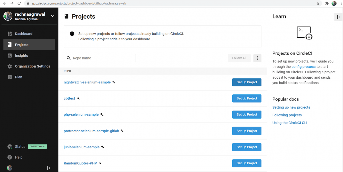Image resolution: width=343 pixels, height=172 pixels.
Task: Click the padlock icon in the address bar
Action: coord(27,4)
